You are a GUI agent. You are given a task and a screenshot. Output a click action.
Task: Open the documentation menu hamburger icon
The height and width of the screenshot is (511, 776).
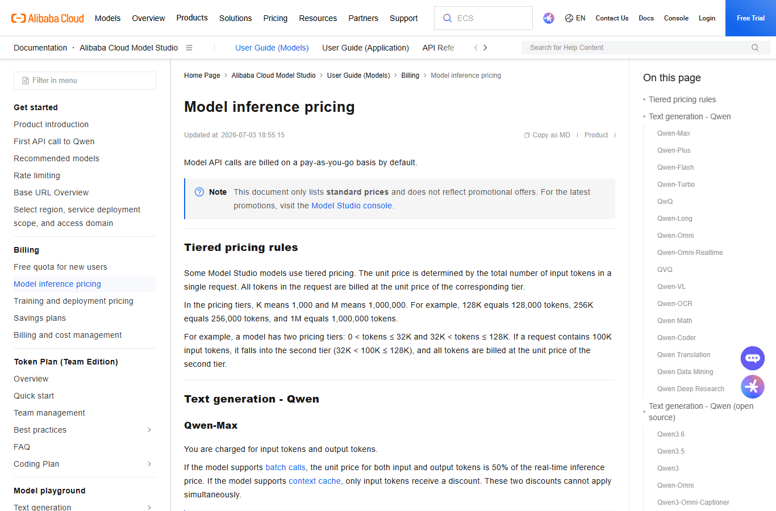(x=189, y=48)
